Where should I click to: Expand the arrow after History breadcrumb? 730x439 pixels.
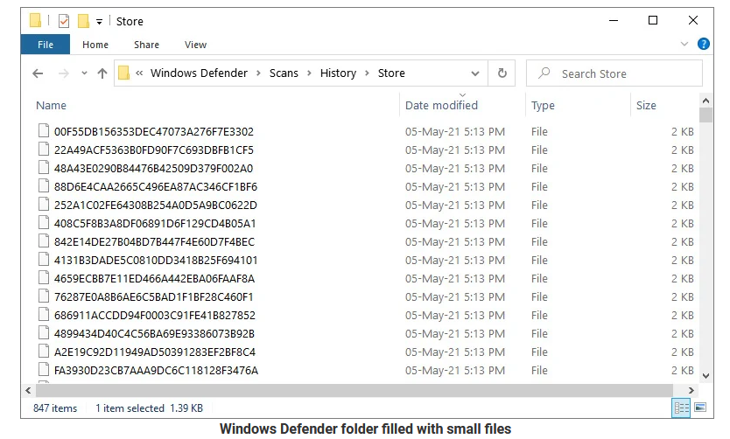click(368, 73)
